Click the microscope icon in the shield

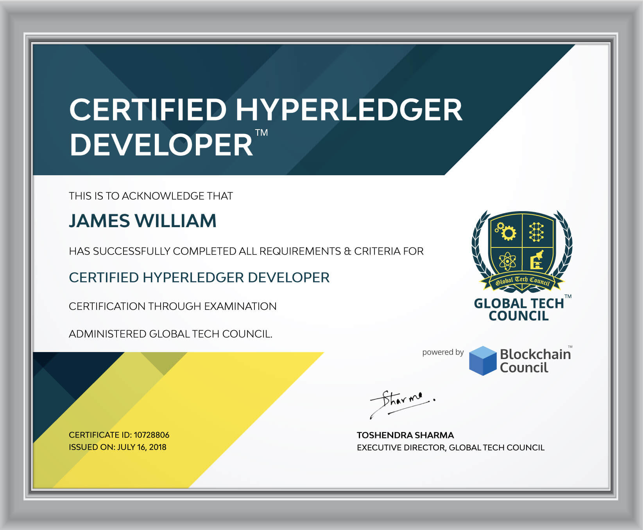[537, 260]
